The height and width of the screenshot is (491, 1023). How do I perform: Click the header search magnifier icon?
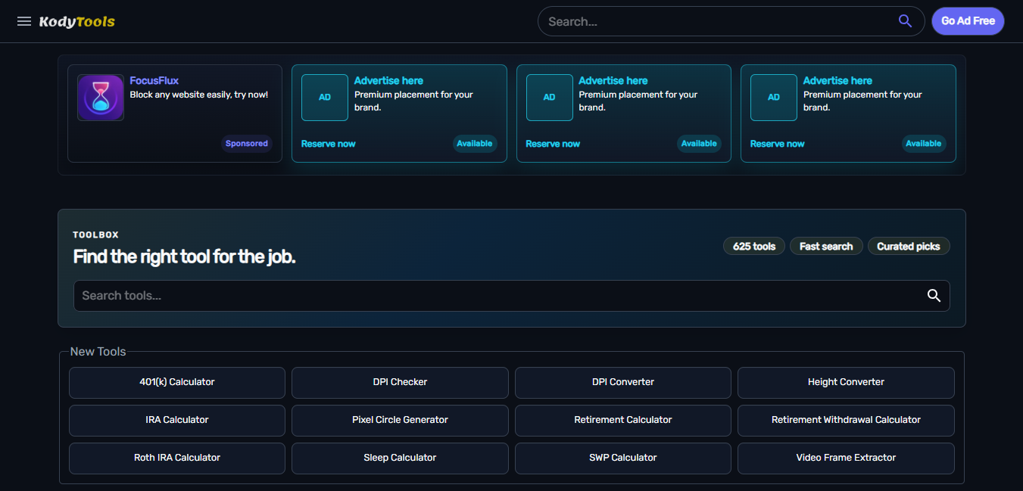pyautogui.click(x=905, y=21)
